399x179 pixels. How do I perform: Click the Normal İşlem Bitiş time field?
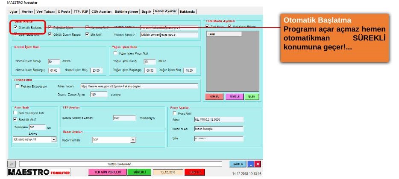pos(96,71)
